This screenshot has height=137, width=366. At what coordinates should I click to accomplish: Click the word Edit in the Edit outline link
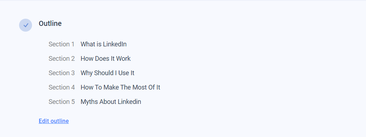[x=44, y=121]
